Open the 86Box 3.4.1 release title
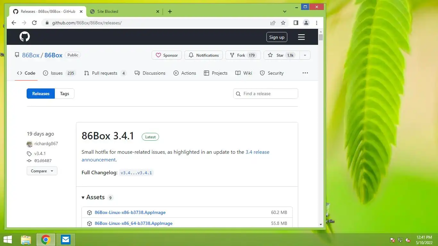Screen dimensions: 438x246 pos(108,136)
